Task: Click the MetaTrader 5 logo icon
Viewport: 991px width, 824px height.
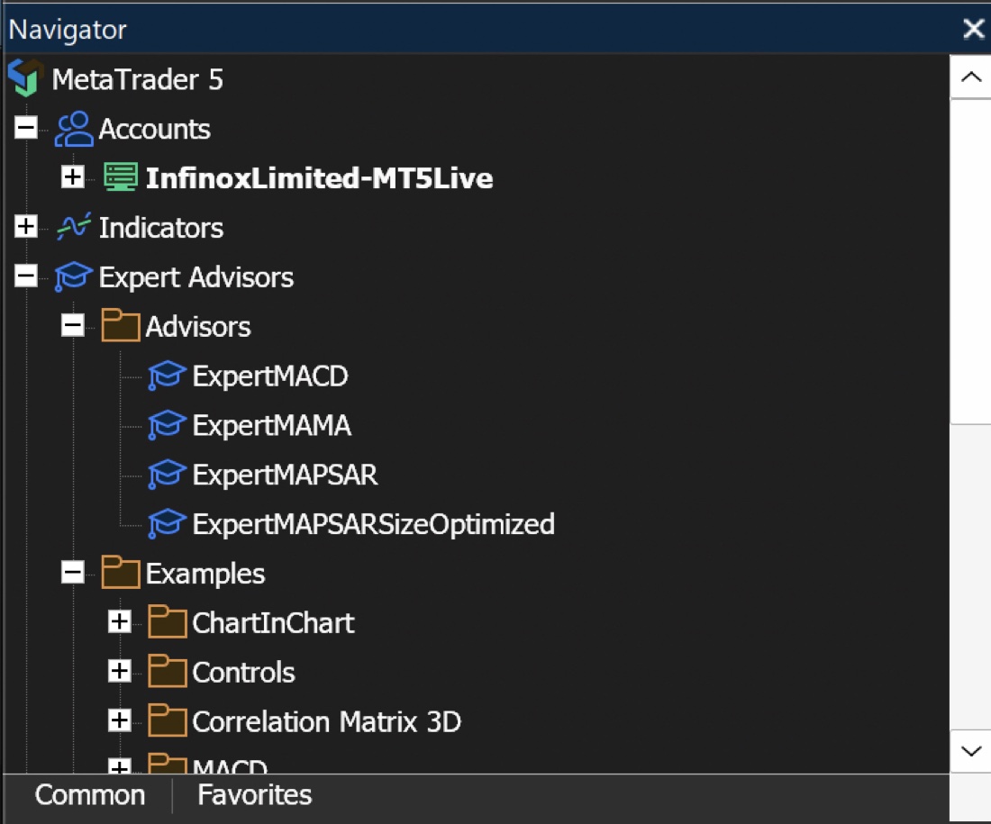Action: click(x=25, y=78)
